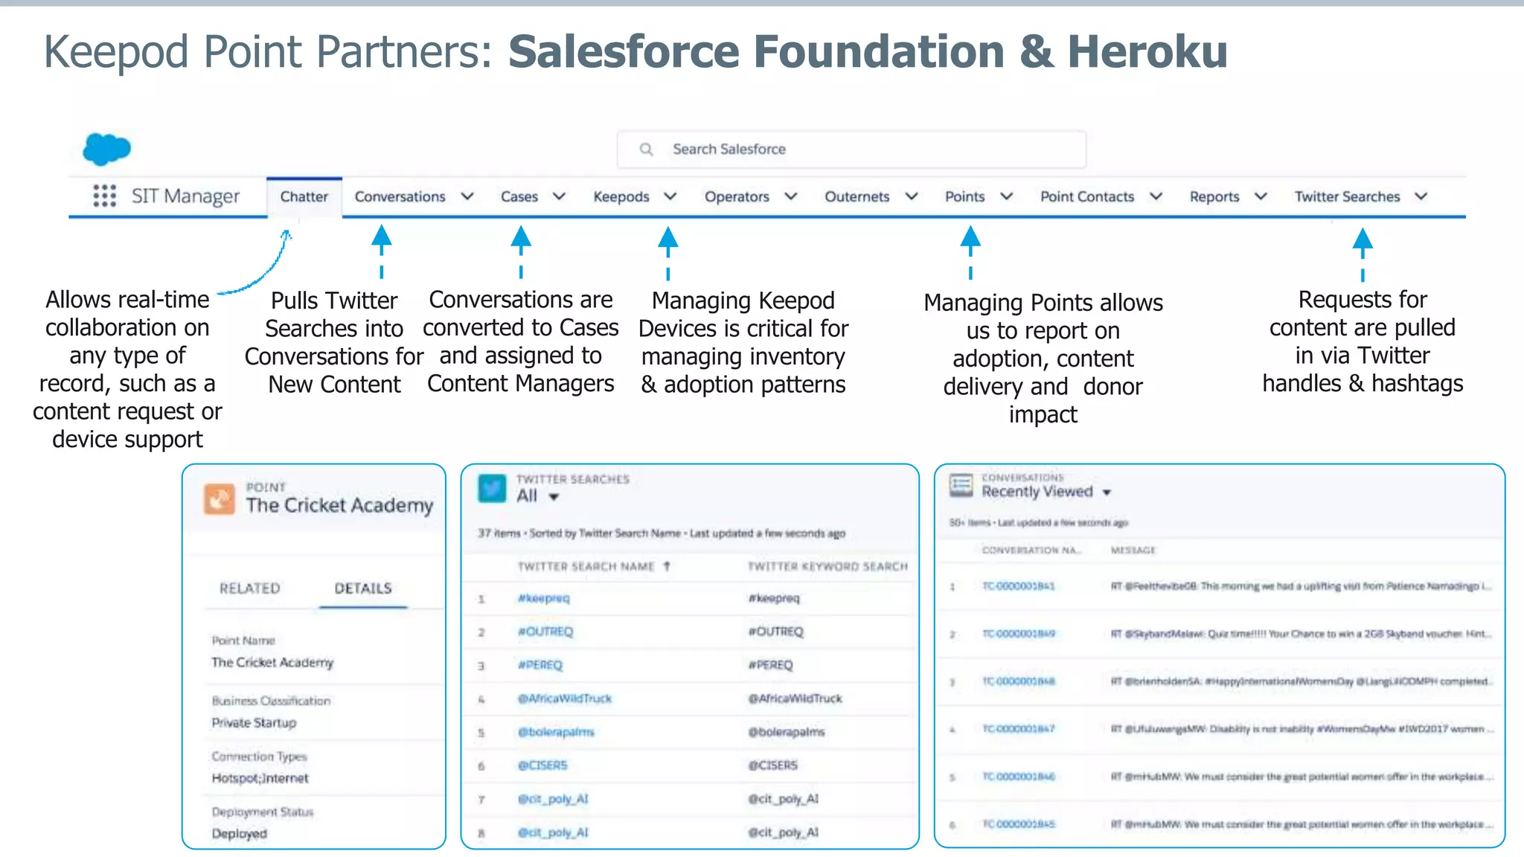Click the #keepreq keyword search cell
Image resolution: width=1524 pixels, height=857 pixels.
pos(774,598)
